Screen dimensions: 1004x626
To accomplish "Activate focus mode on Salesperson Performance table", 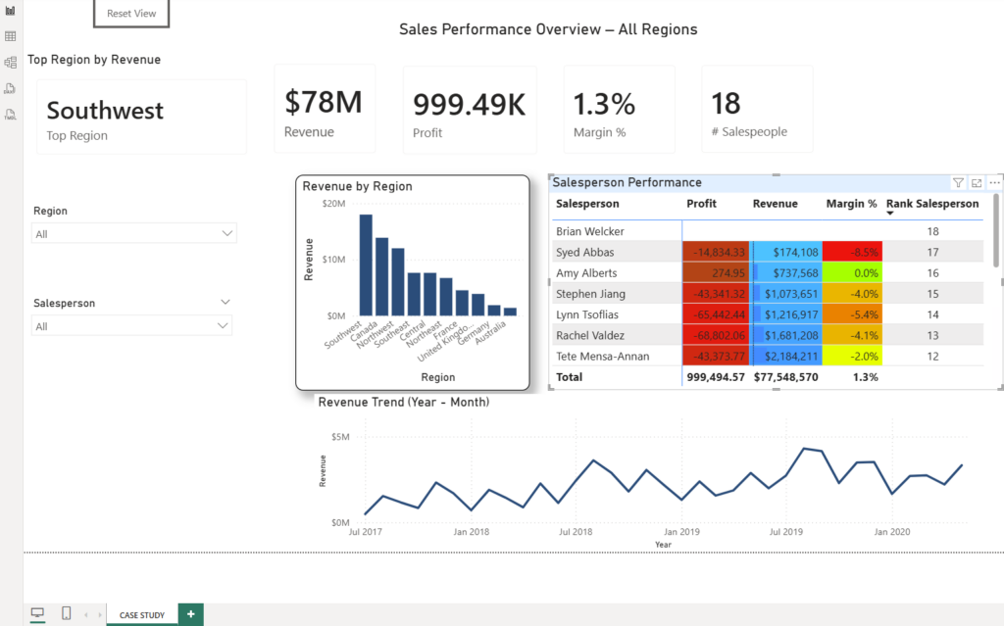I will pos(977,183).
